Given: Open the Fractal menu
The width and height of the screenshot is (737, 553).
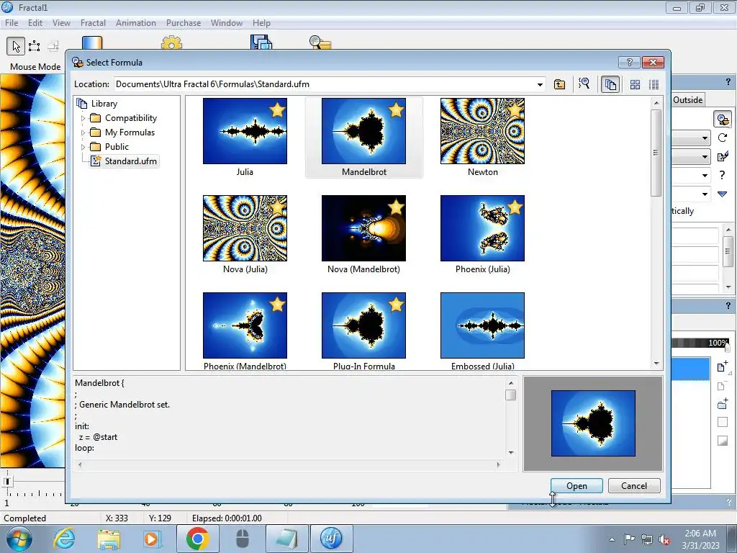Looking at the screenshot, I should [x=93, y=22].
